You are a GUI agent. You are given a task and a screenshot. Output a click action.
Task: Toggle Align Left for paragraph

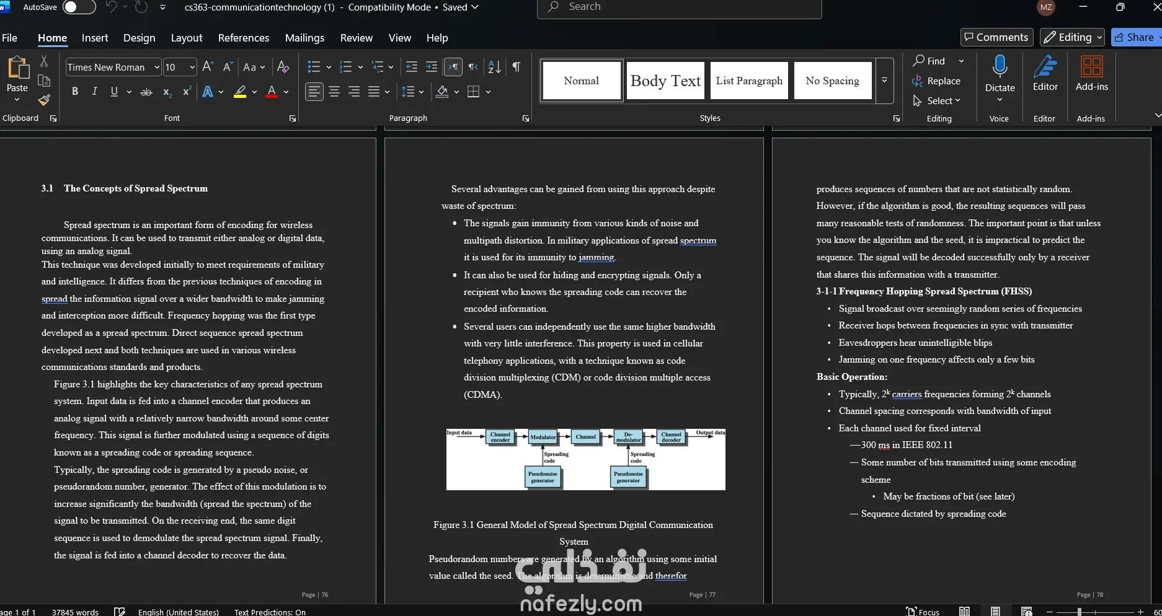click(314, 92)
